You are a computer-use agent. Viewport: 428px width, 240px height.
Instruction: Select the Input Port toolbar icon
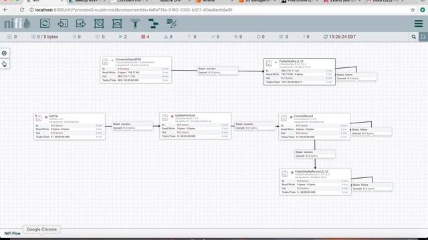[x=63, y=23]
